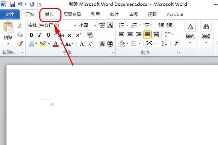Click Increase Indent icon
218x145 pixels.
pyautogui.click(x=169, y=25)
